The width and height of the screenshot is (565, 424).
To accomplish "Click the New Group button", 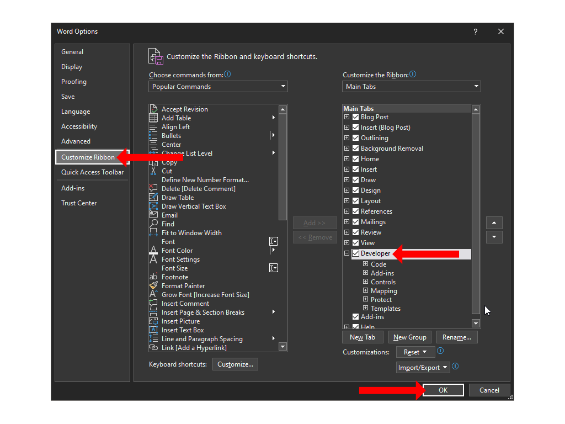I will (410, 337).
